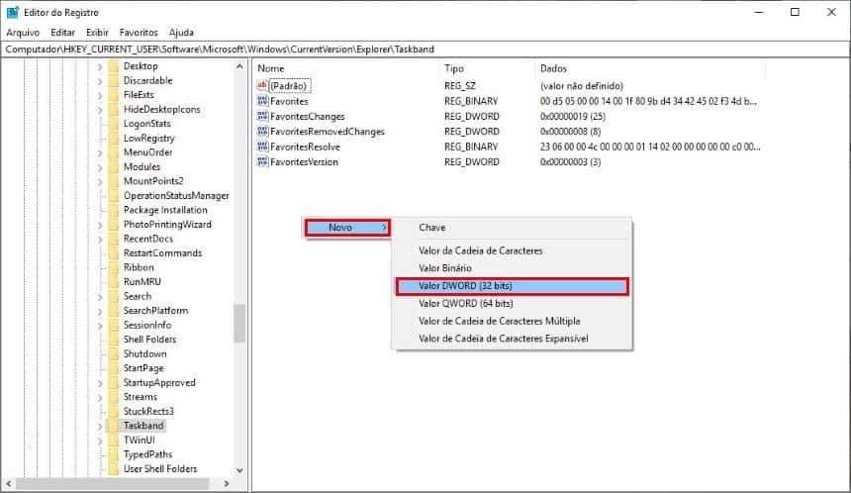Expand the Taskband key
The width and height of the screenshot is (851, 493).
pyautogui.click(x=100, y=427)
